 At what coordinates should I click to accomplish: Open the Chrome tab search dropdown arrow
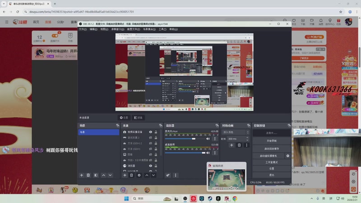click(x=4, y=4)
